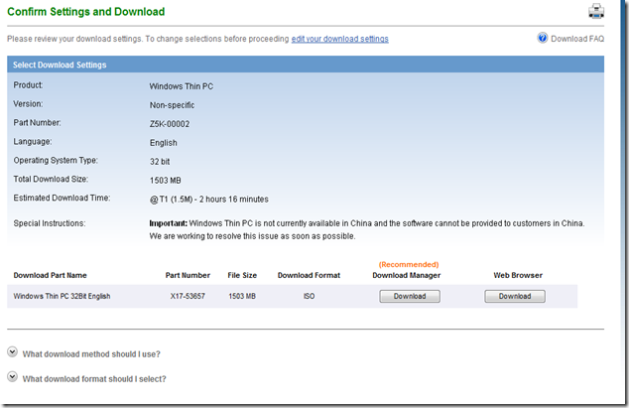This screenshot has height=408, width=629.
Task: Click the Download Part Name column header
Action: point(51,275)
